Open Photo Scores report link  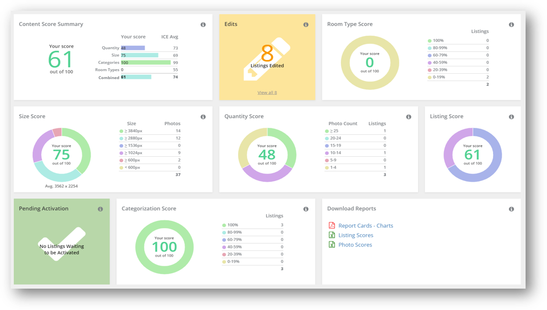click(x=355, y=245)
